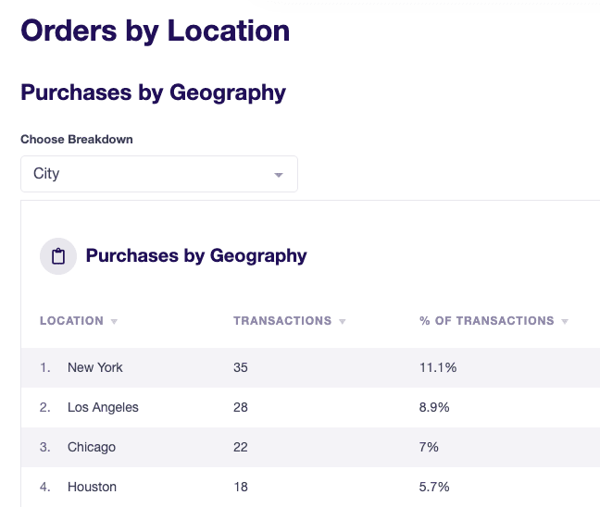The image size is (600, 507).
Task: Click the % of Transactions sort arrow
Action: coord(565,322)
